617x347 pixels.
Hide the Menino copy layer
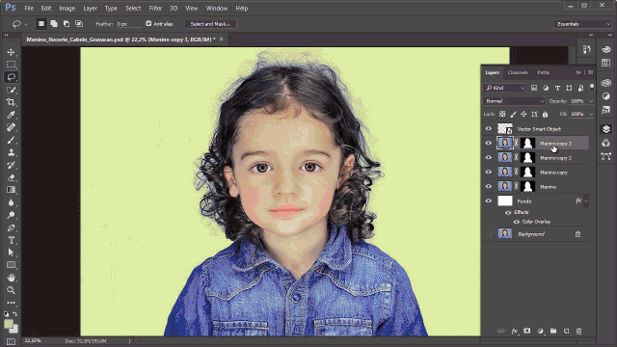[489, 172]
